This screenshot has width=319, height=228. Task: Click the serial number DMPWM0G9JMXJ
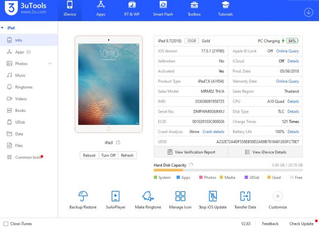209,111
